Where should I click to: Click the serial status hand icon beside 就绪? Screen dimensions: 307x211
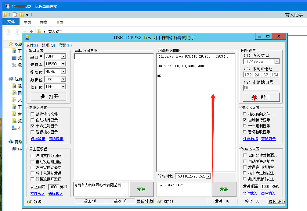[29, 202]
